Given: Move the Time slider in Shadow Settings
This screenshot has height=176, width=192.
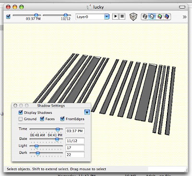Looking at the screenshot, I should tap(58, 129).
